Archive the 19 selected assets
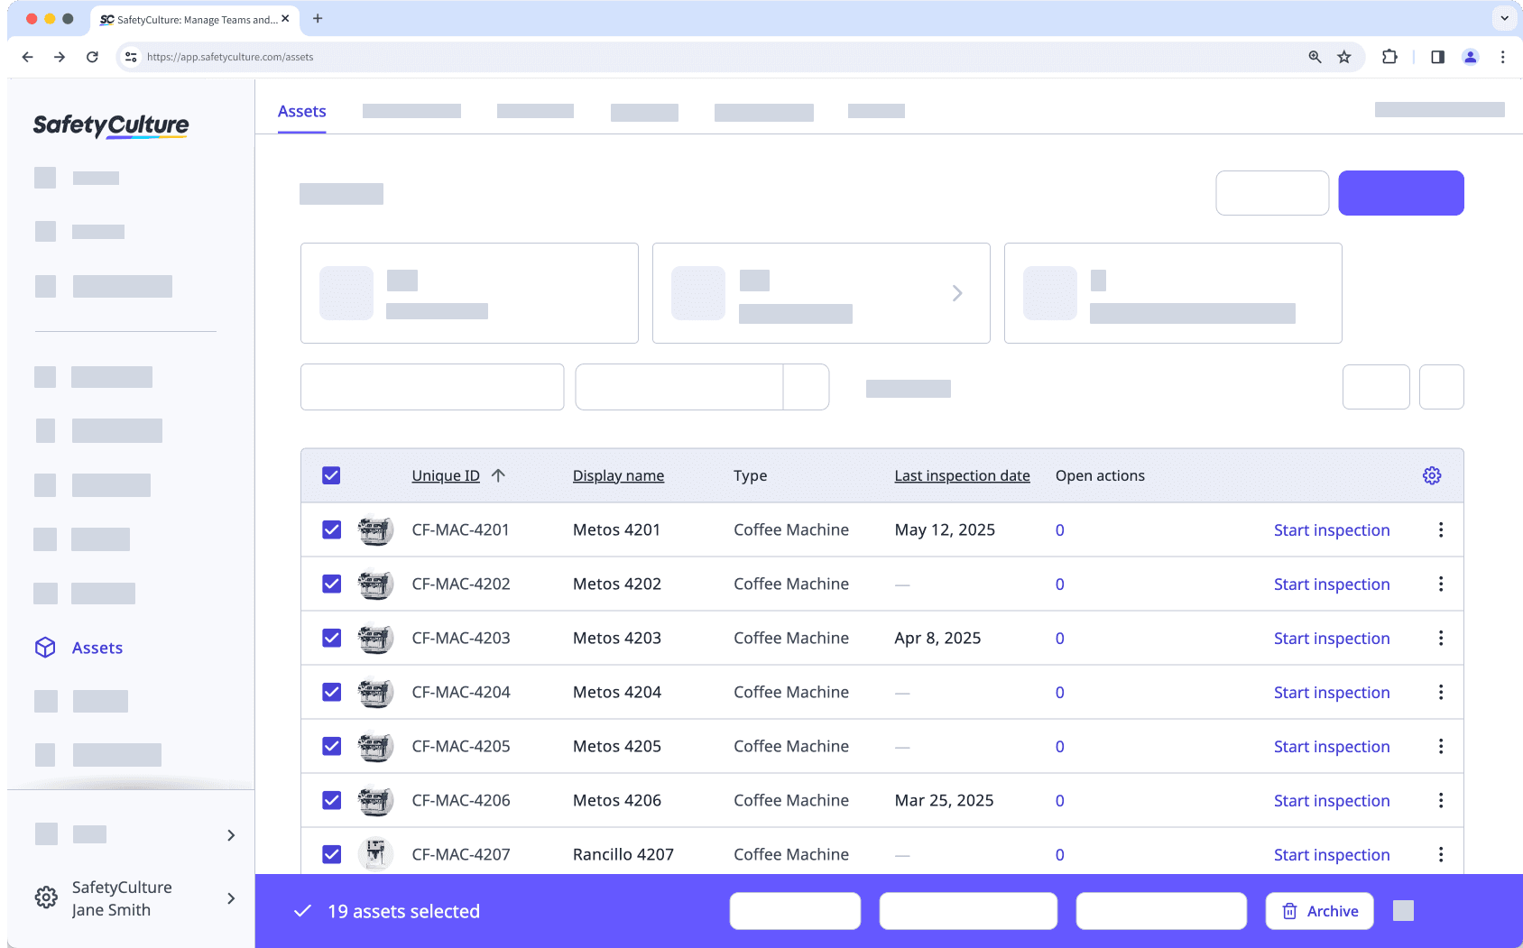This screenshot has width=1523, height=948. tap(1319, 911)
